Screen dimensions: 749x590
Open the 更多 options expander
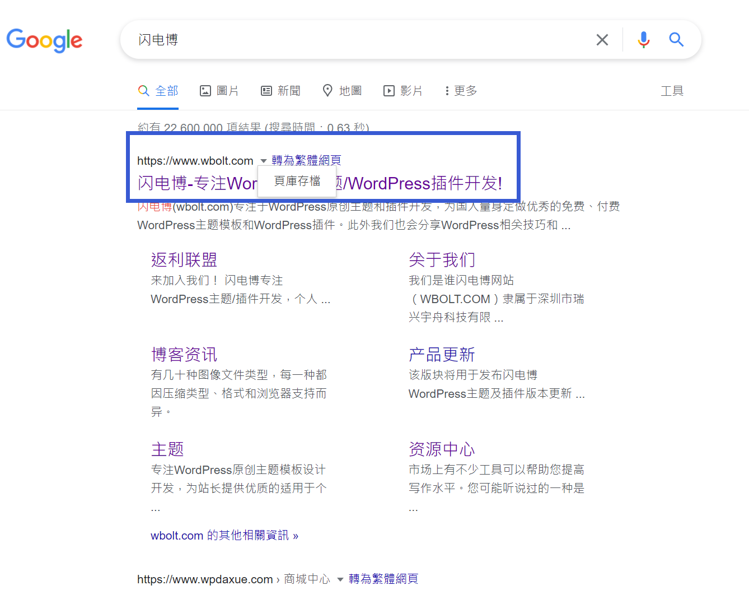tap(459, 90)
